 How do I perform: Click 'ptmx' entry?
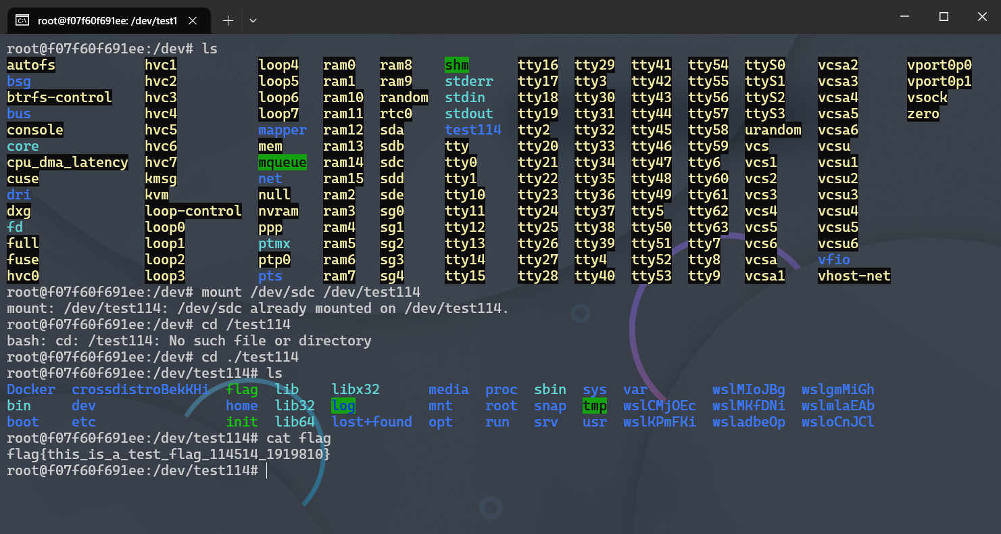tap(274, 243)
